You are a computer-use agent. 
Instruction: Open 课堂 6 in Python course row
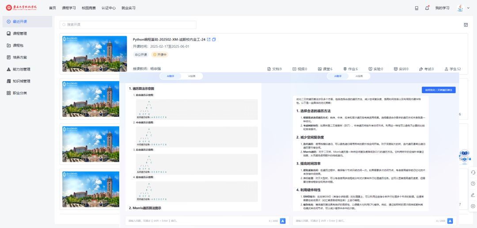tap(325, 69)
